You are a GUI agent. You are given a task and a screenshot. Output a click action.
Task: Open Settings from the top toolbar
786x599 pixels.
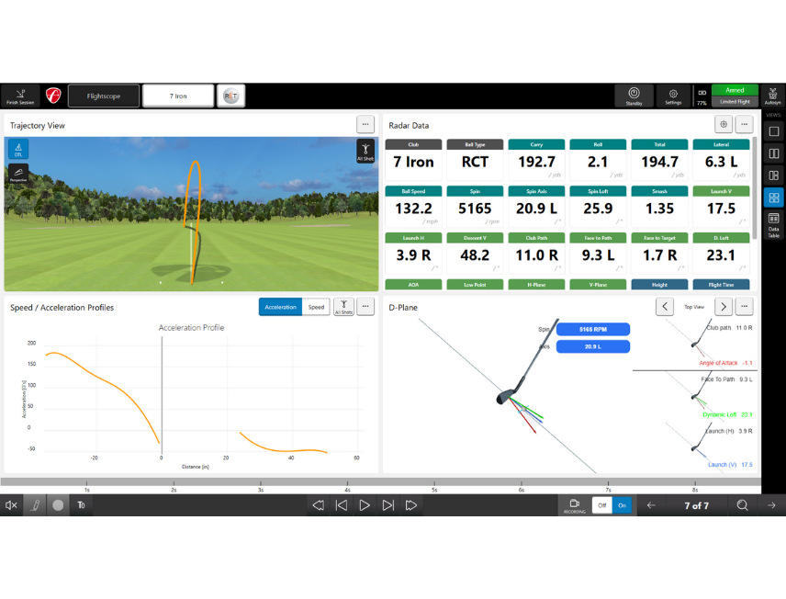673,96
